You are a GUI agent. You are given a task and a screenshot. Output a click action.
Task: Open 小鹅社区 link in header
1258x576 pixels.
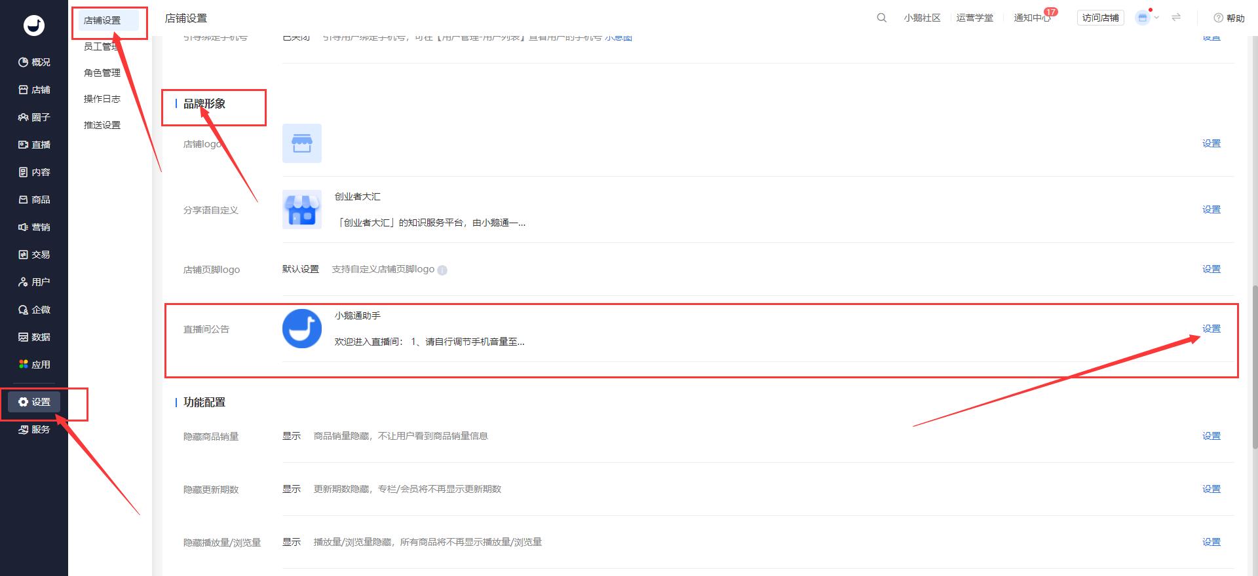[922, 18]
